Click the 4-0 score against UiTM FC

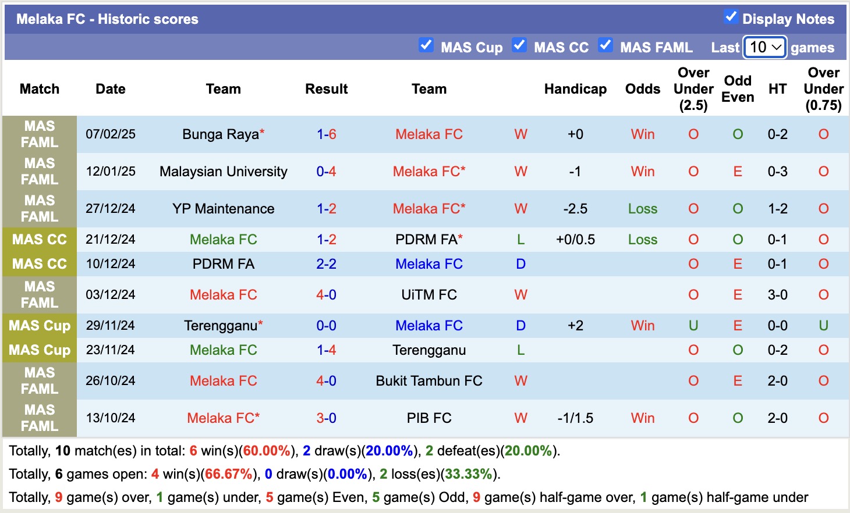tap(327, 295)
